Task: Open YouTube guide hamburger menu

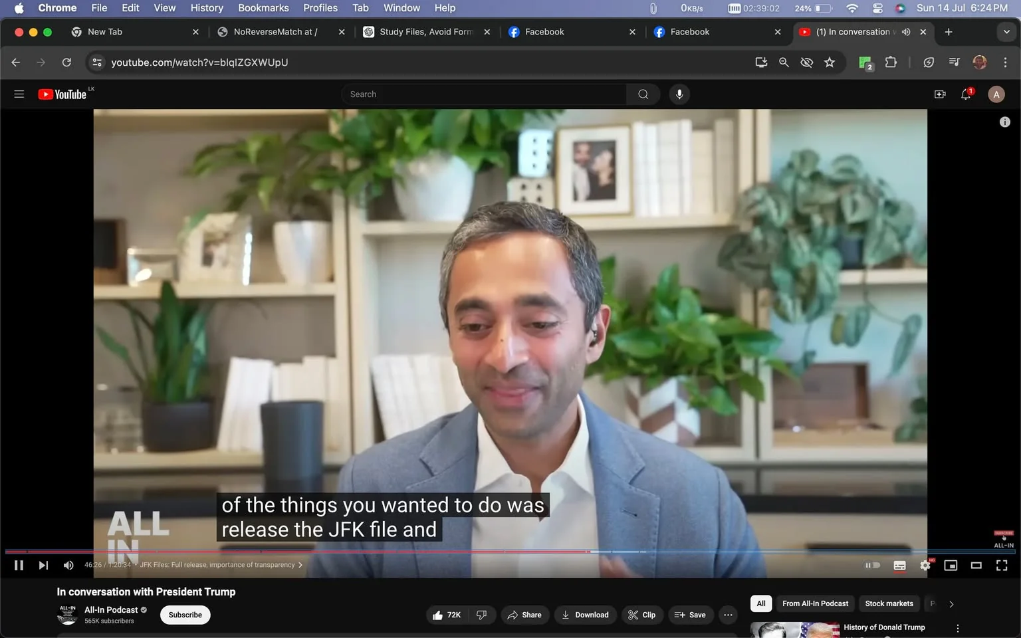Action: tap(19, 94)
